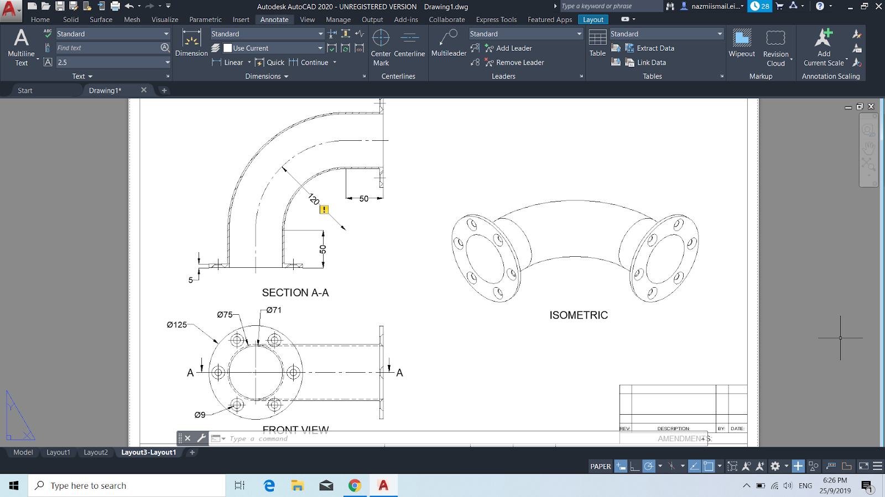
Task: Click the dimension layer icon
Action: tap(216, 48)
